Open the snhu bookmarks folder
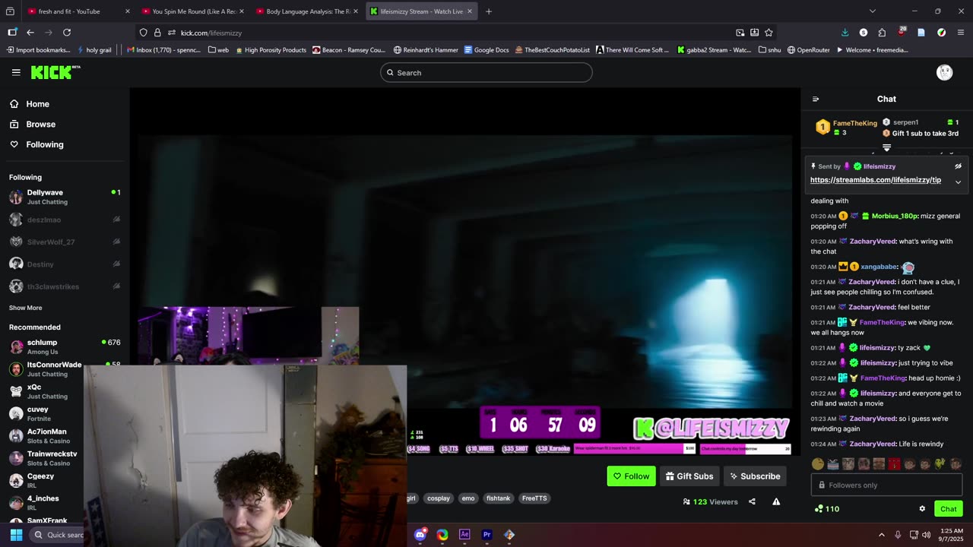Image resolution: width=973 pixels, height=547 pixels. click(769, 50)
